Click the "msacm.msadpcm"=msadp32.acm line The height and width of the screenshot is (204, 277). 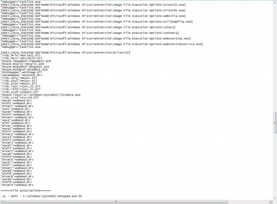24,69
